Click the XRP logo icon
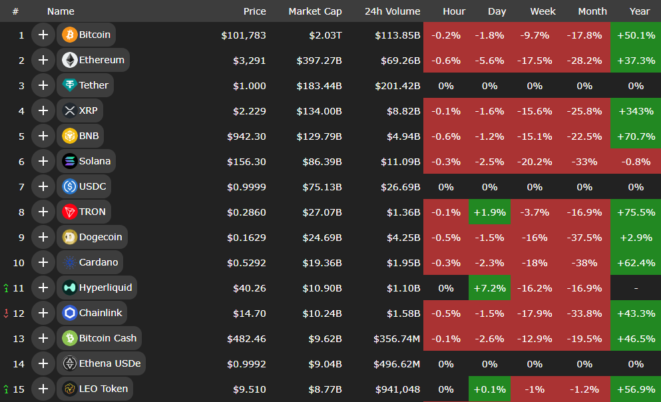This screenshot has width=661, height=402. pos(69,110)
